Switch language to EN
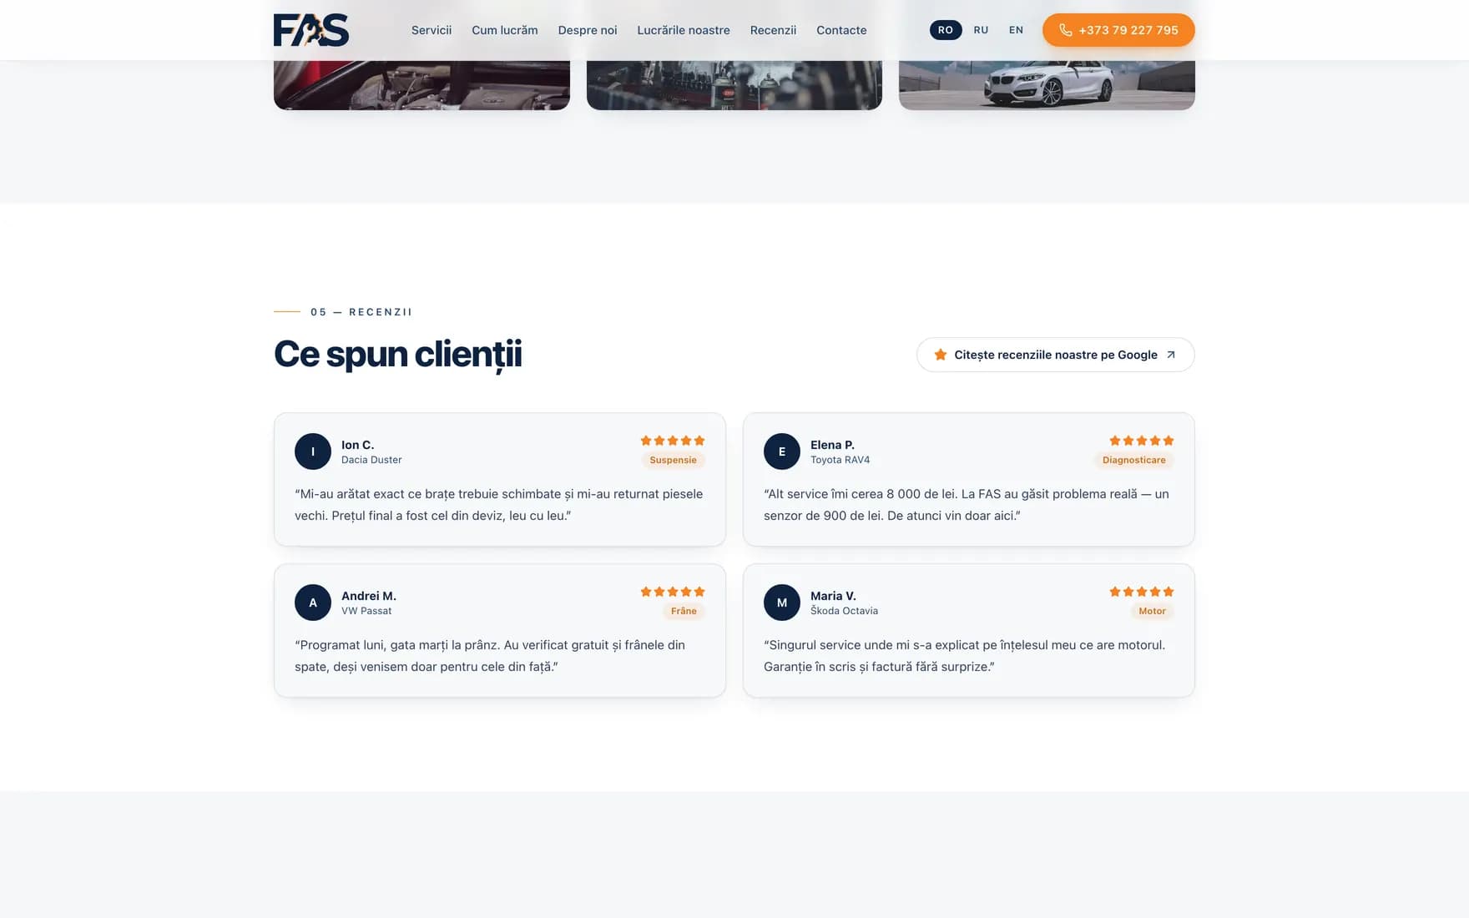This screenshot has width=1469, height=918. pyautogui.click(x=1016, y=30)
